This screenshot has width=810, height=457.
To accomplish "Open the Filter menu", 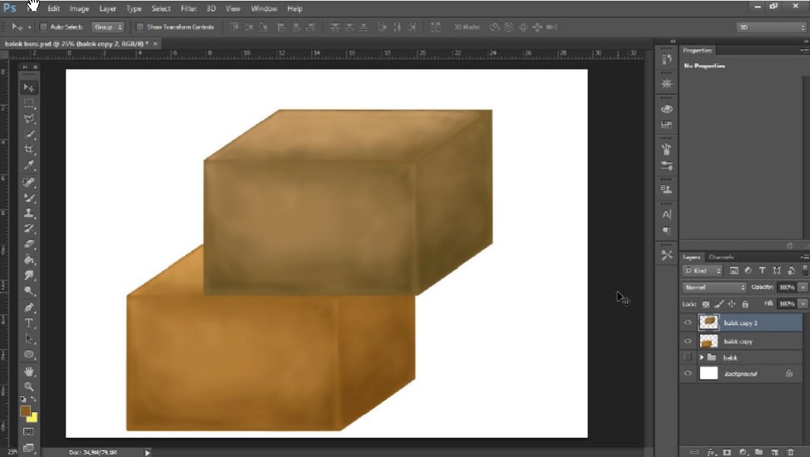I will click(x=188, y=8).
